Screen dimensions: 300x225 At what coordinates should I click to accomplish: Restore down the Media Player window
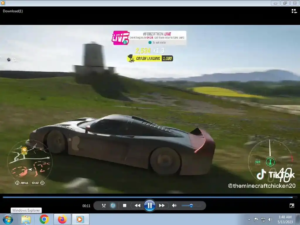tap(285, 3)
